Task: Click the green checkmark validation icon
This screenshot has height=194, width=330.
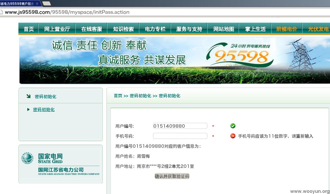Action: (233, 126)
